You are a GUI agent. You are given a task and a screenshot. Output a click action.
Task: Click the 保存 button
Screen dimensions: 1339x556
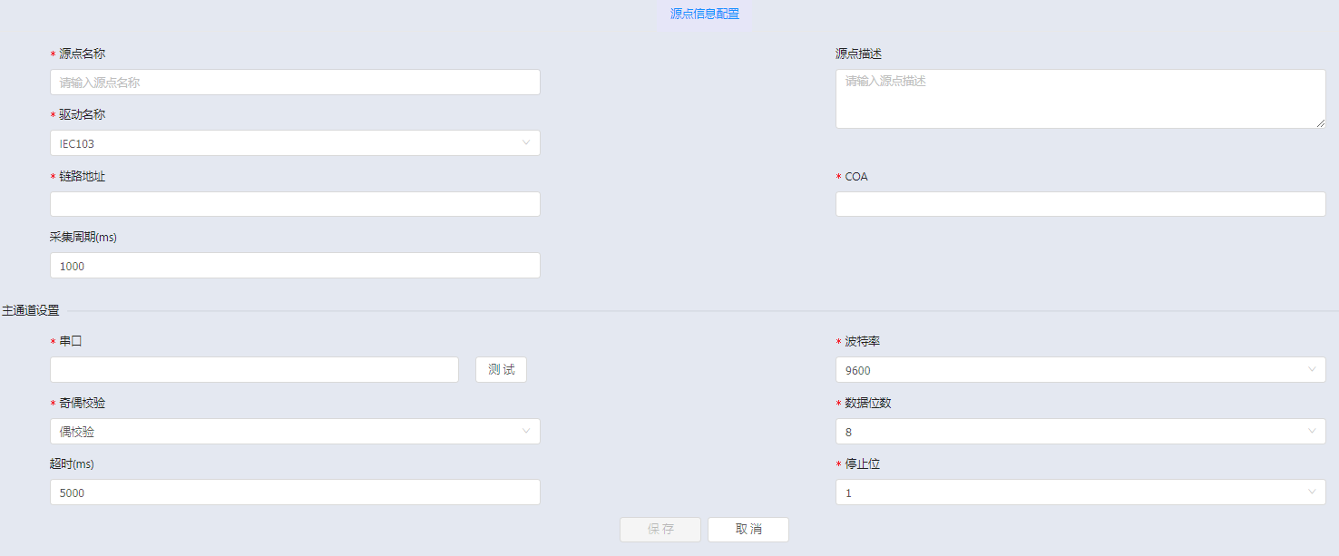(660, 530)
